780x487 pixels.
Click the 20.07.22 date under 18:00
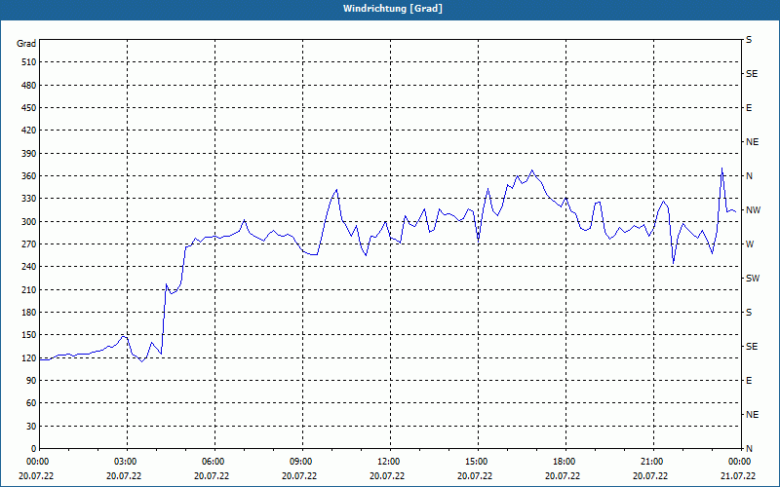[x=563, y=476]
